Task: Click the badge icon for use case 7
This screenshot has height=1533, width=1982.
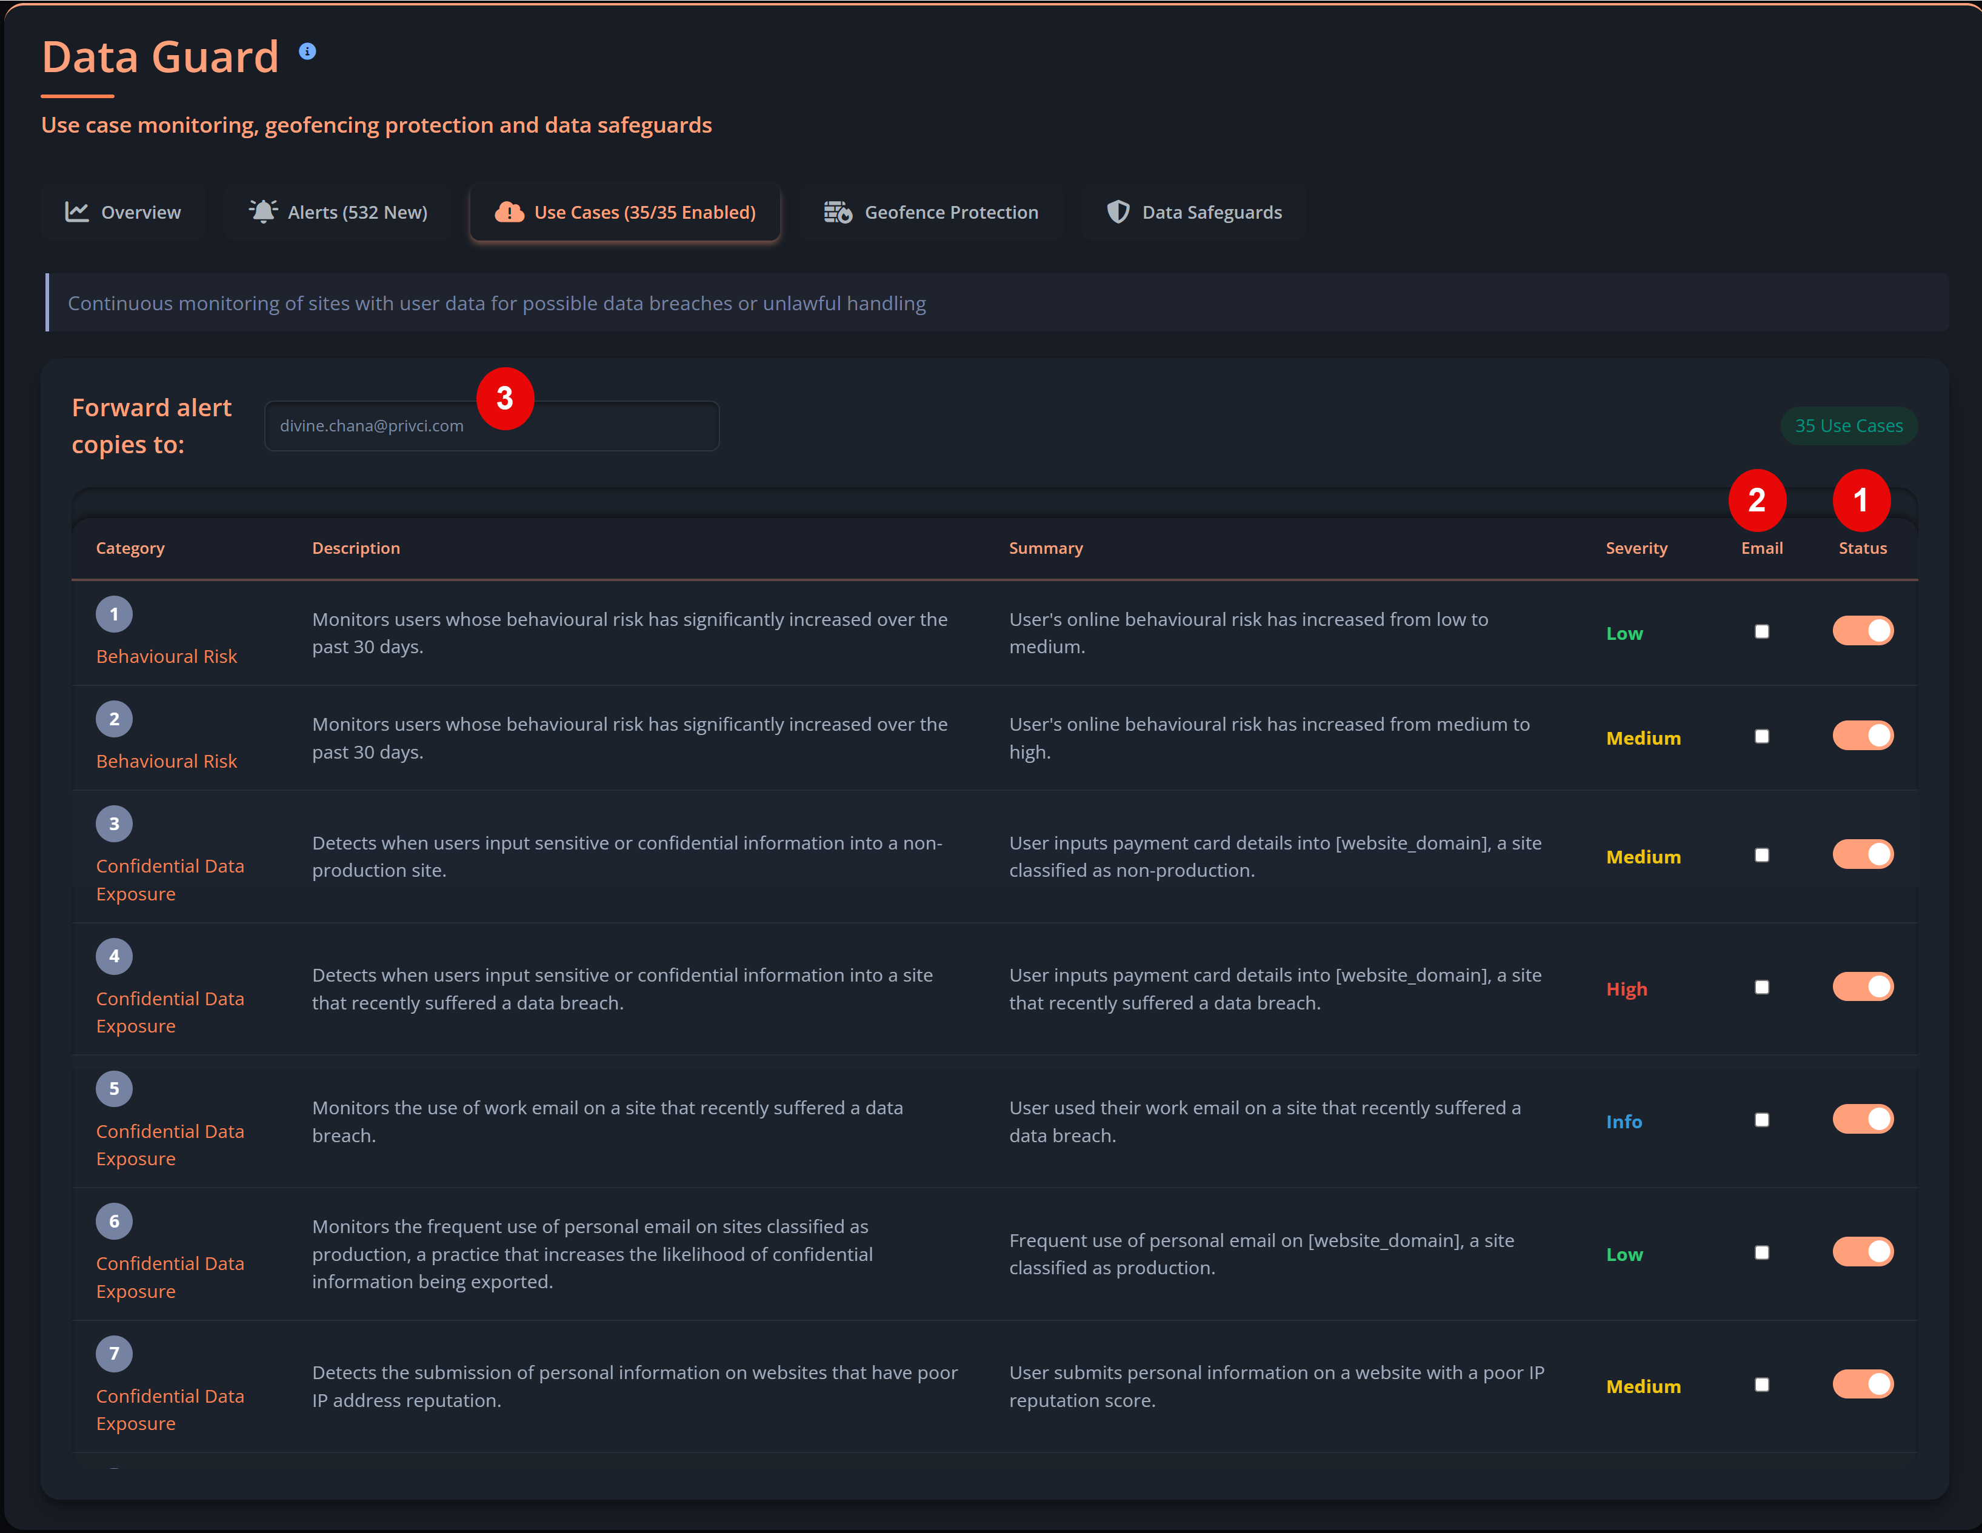Action: pos(115,1352)
